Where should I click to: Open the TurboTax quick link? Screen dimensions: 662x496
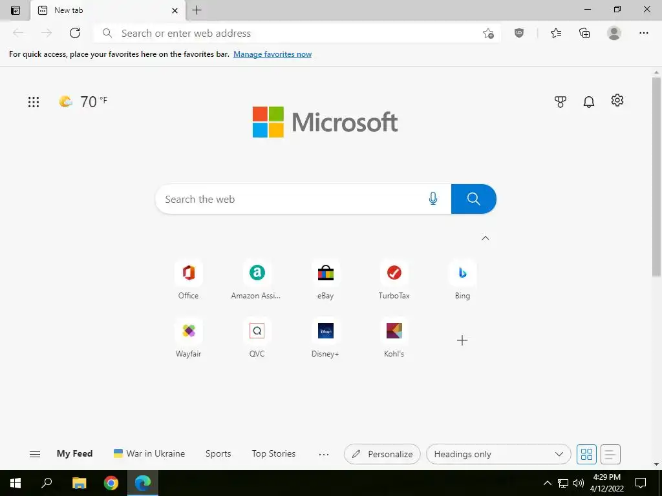(x=394, y=280)
